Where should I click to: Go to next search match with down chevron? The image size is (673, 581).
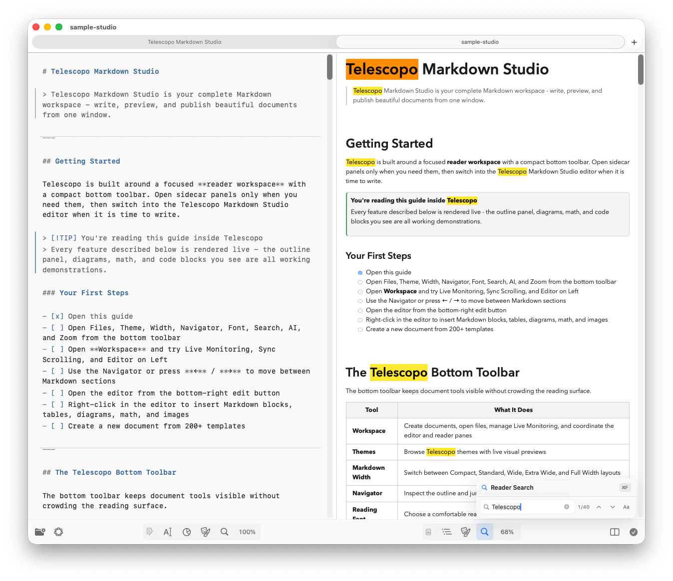(613, 507)
